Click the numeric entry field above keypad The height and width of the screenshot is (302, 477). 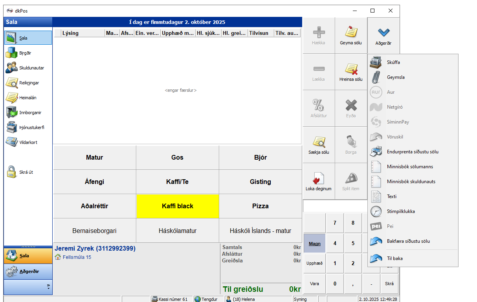pyautogui.click(x=335, y=206)
